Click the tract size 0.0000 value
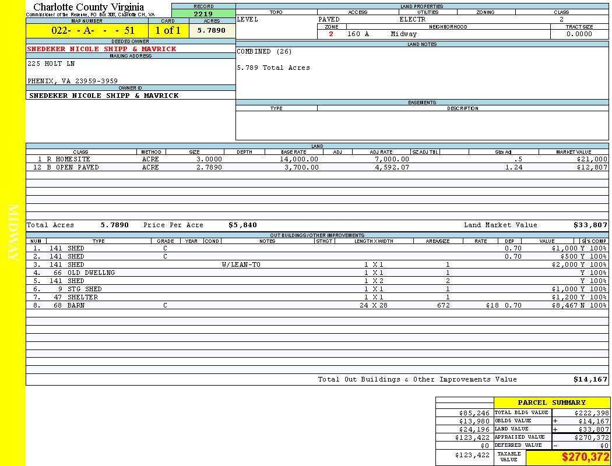This screenshot has width=612, height=466. (579, 34)
